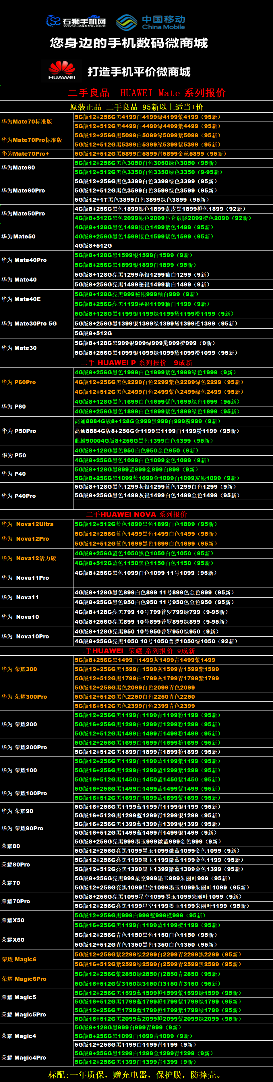Select the 华为 荣耀100Pro model cell
Screen dimensions: 273x1082
point(36,794)
